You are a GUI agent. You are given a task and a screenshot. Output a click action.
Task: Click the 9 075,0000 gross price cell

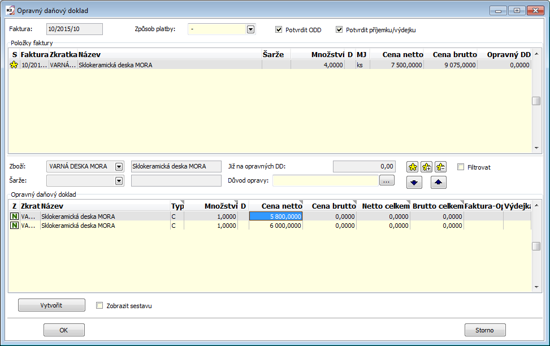coord(451,65)
